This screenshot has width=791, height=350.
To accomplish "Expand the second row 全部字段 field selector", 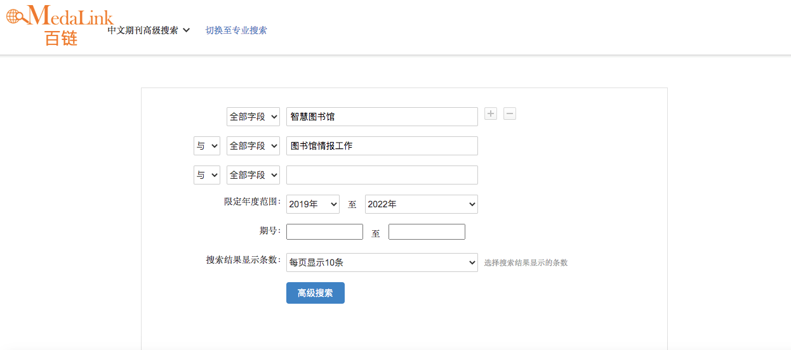I will click(x=253, y=146).
